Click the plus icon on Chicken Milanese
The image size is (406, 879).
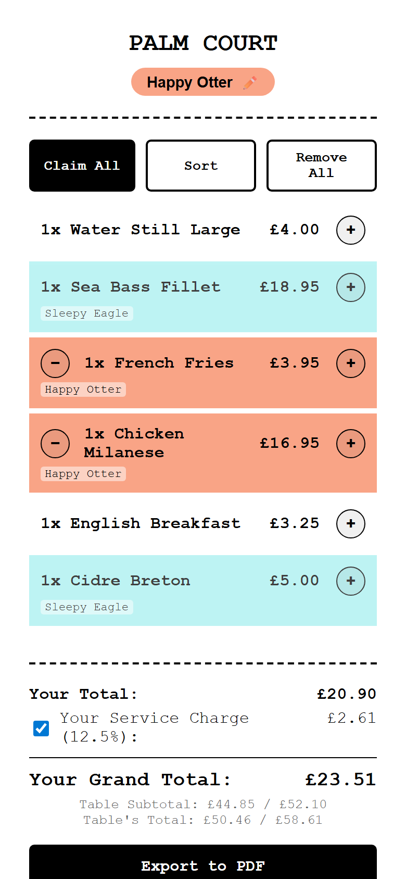(350, 443)
